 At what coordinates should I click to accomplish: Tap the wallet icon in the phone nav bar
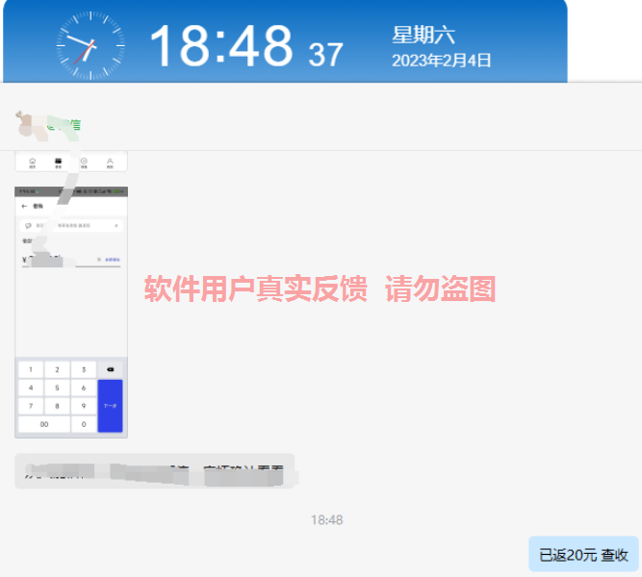point(59,162)
